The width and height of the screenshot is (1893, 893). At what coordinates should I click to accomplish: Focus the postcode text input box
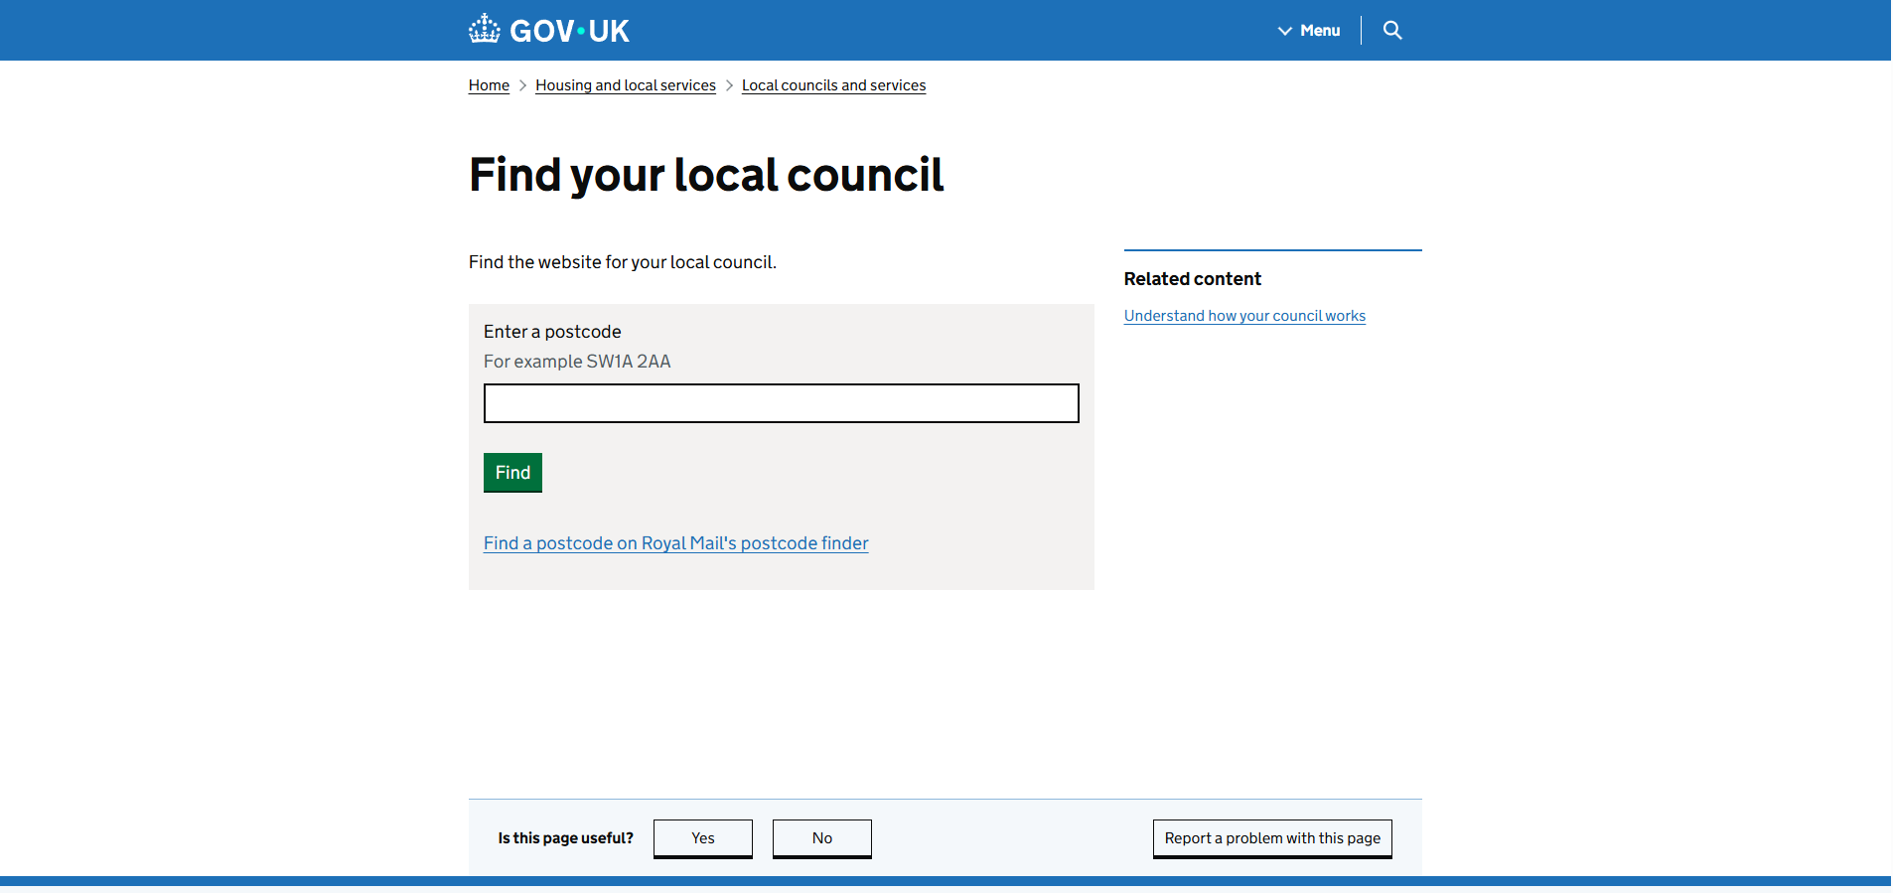(x=781, y=403)
